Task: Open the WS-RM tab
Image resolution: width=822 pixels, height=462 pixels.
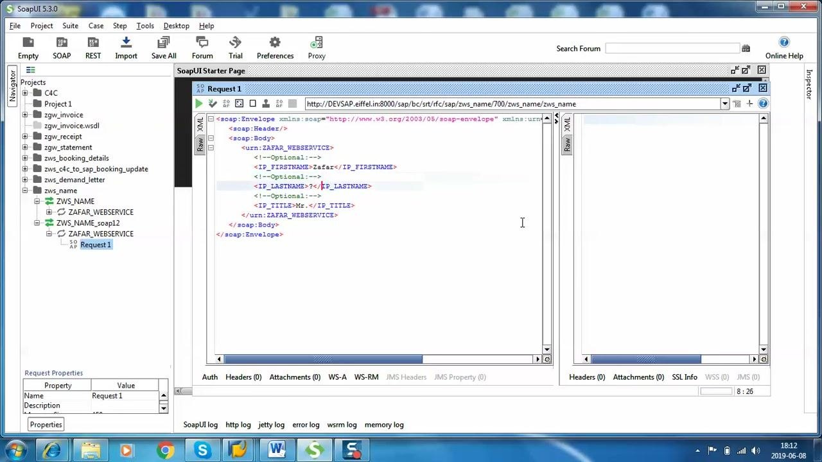Action: [367, 377]
